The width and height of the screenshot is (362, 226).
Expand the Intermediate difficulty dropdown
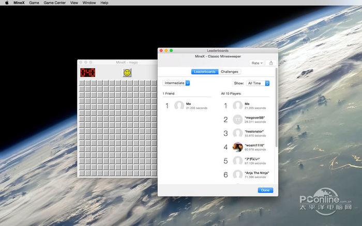point(176,83)
